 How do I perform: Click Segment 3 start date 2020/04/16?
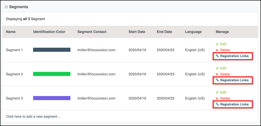(137, 98)
